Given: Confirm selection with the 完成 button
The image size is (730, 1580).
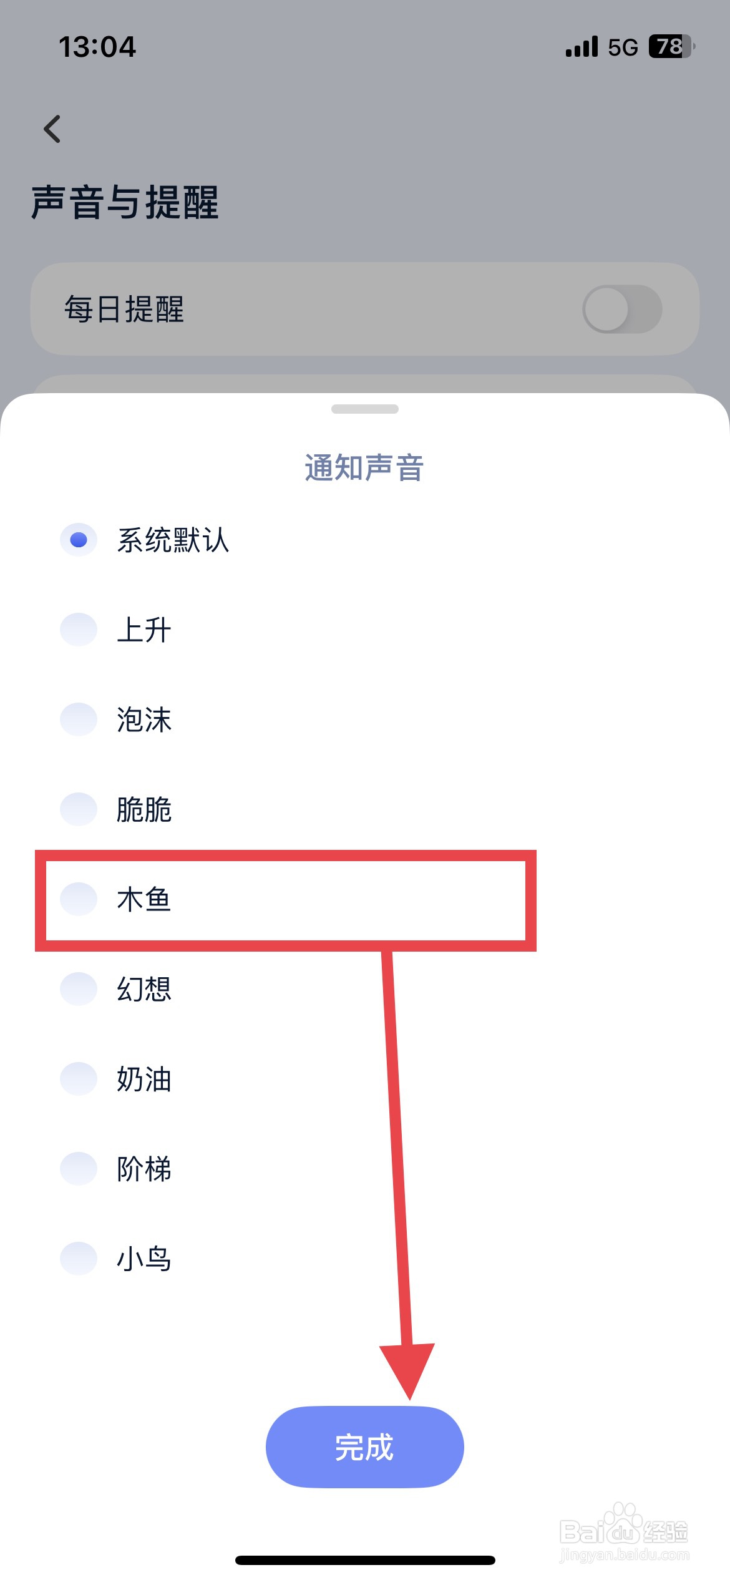Looking at the screenshot, I should (x=364, y=1448).
